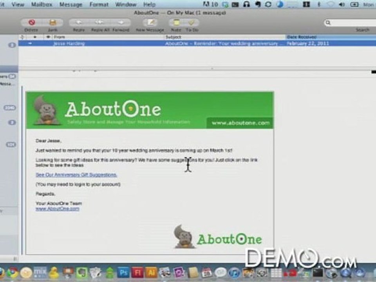Click the www.AboutOne.com signature link
Screen dimensions: 376x282
coord(57,209)
